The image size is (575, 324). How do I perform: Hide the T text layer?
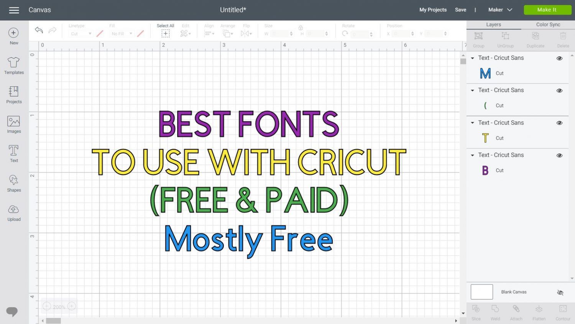[x=560, y=123]
